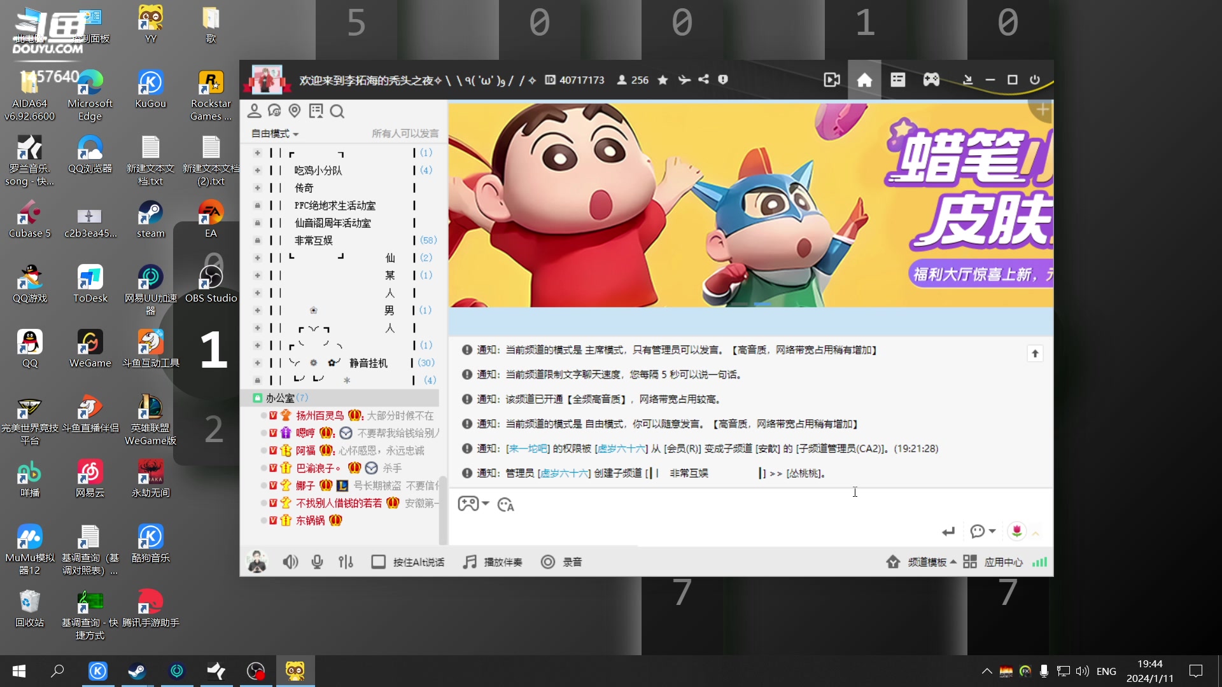Open the location pin icon in the channel panel
Image resolution: width=1222 pixels, height=687 pixels.
pyautogui.click(x=294, y=111)
